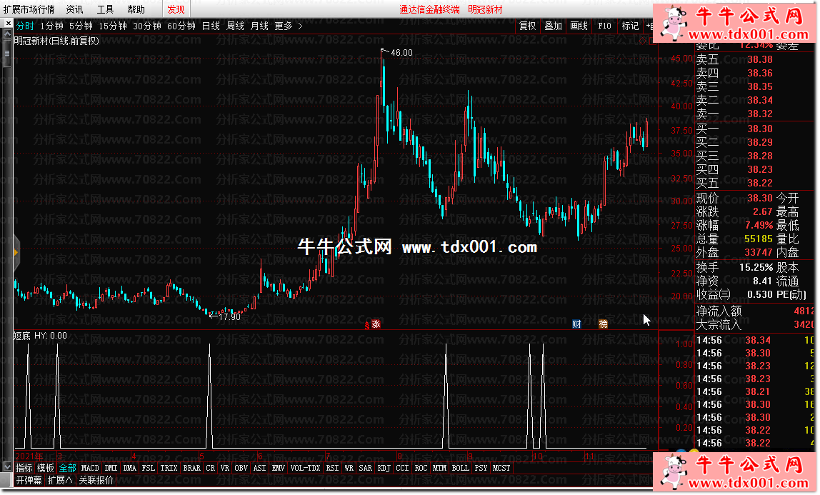Close the chart panel with X icon

8,24
